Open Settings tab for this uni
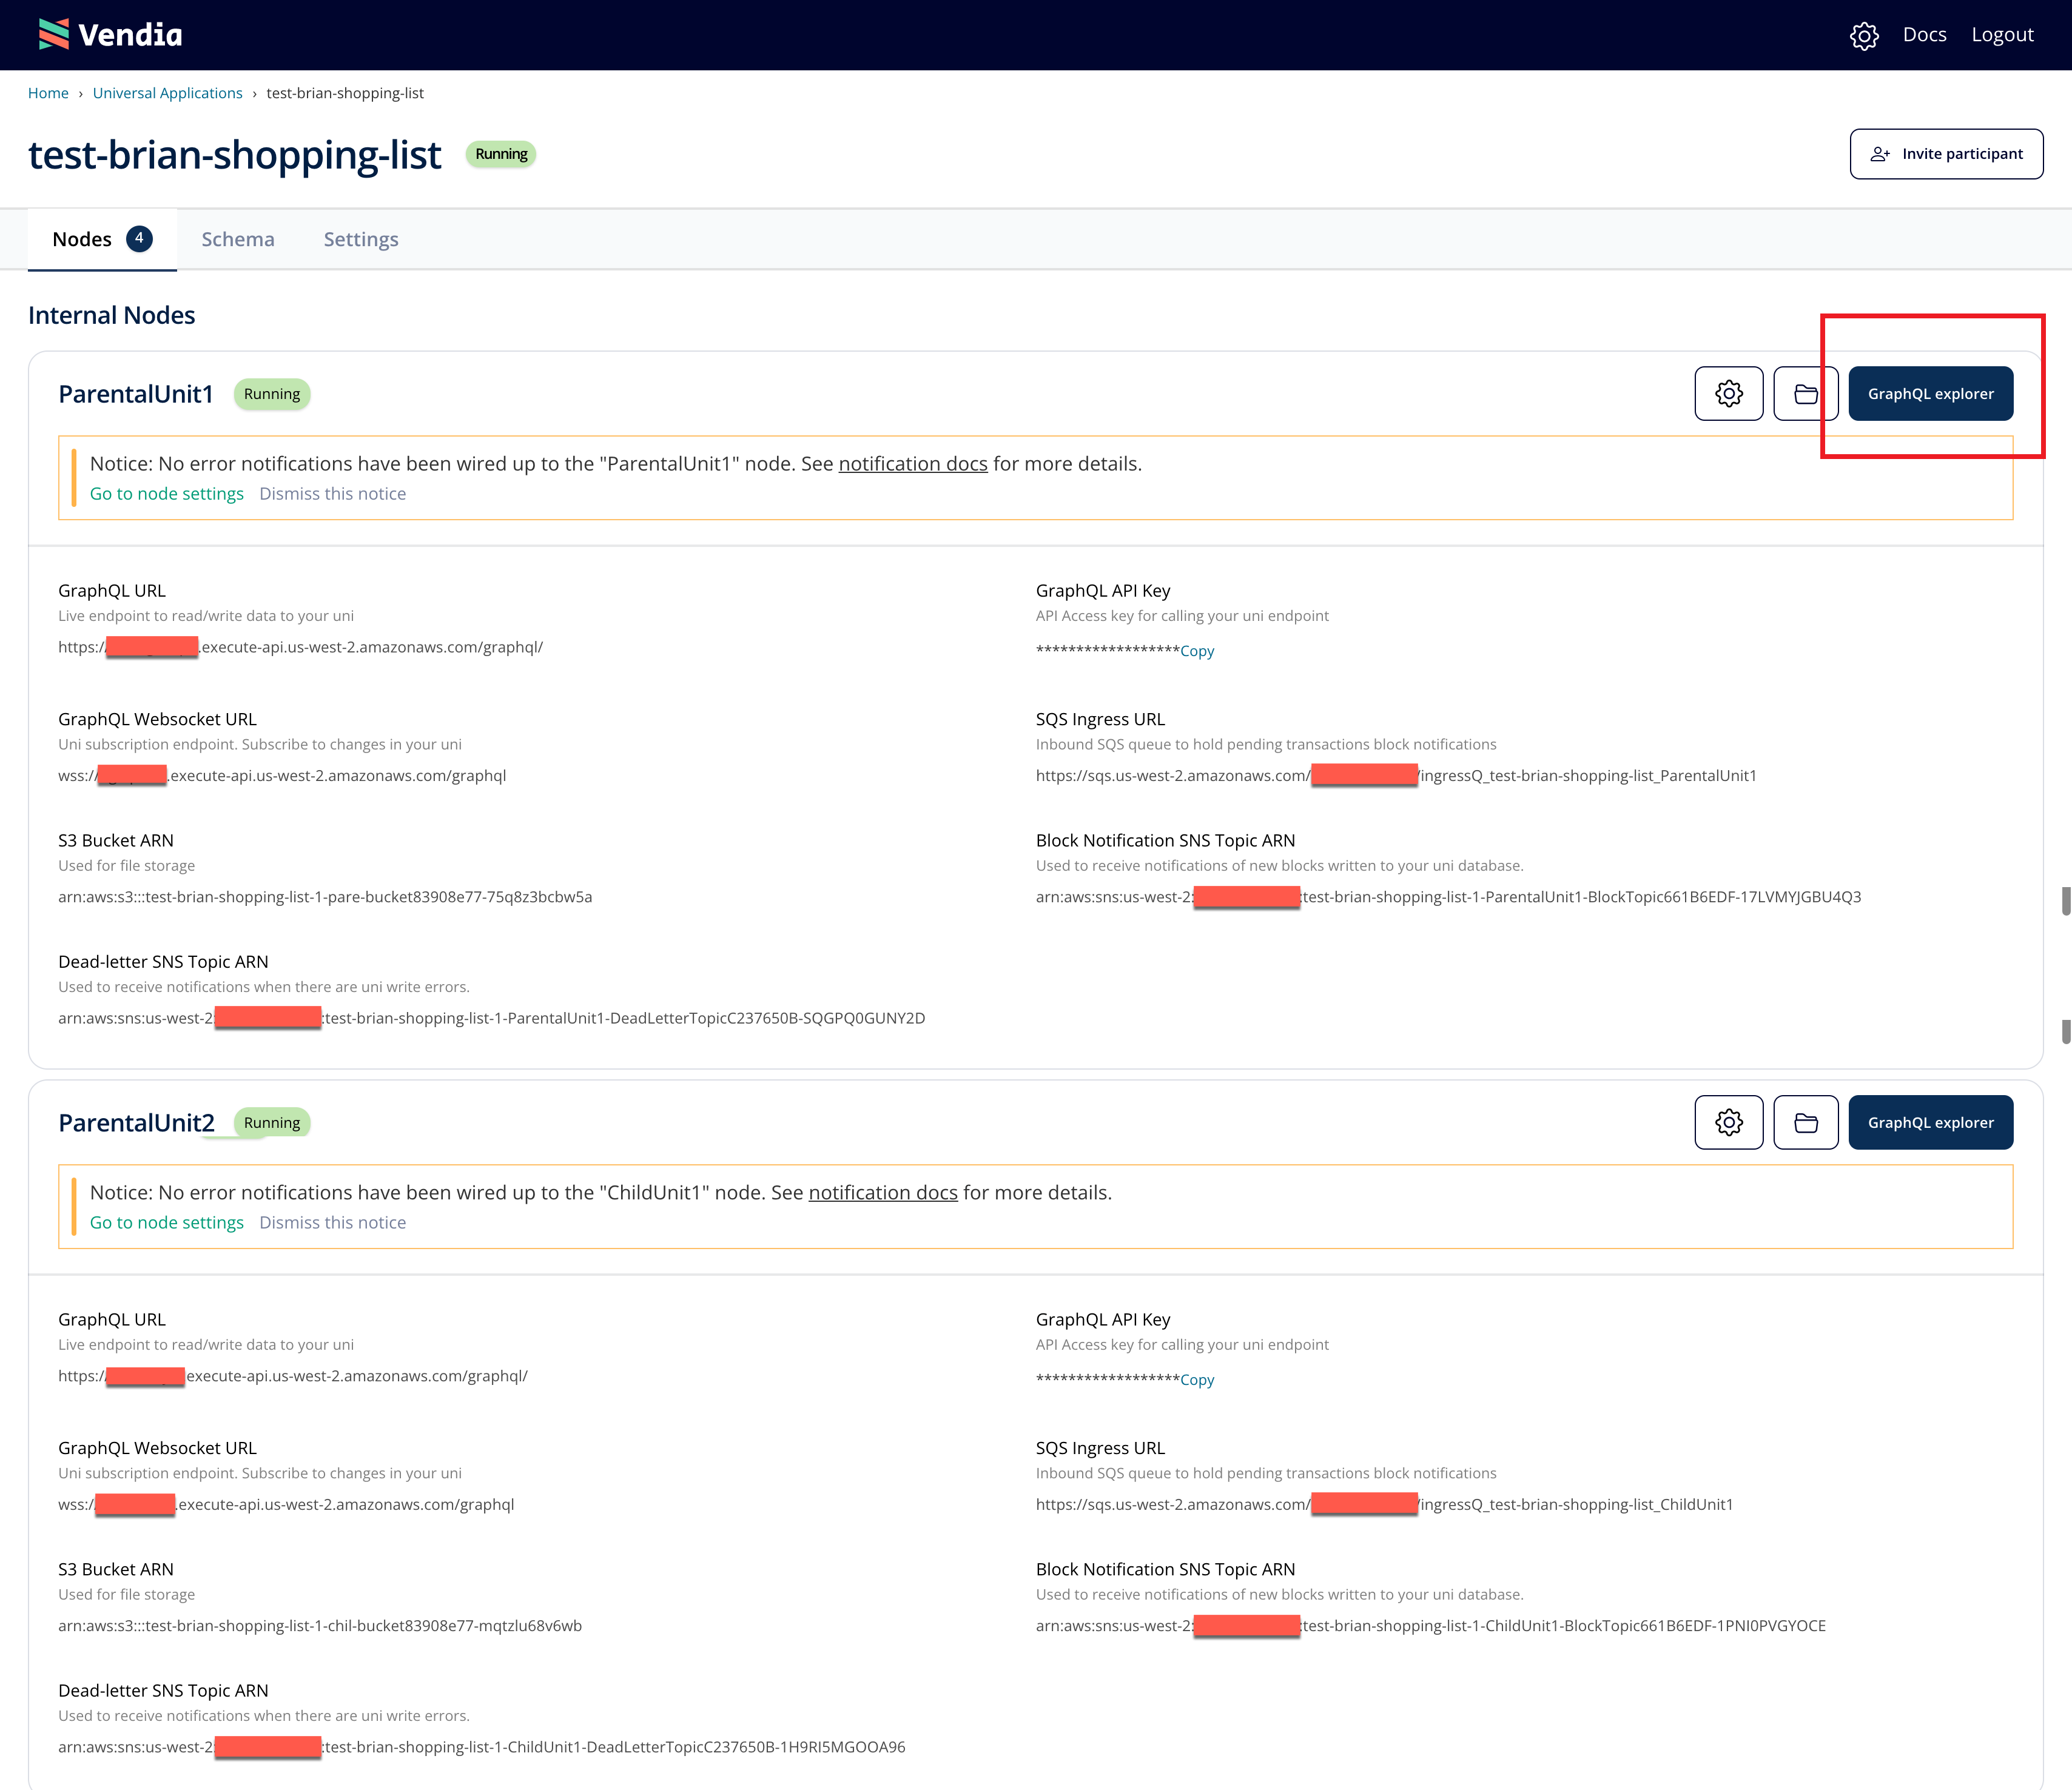2072x1790 pixels. tap(360, 238)
